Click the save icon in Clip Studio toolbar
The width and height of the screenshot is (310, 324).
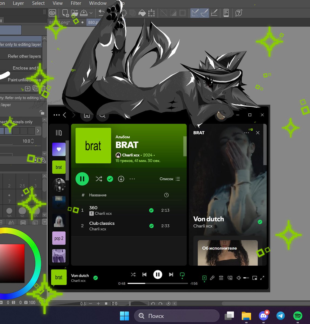click(84, 13)
